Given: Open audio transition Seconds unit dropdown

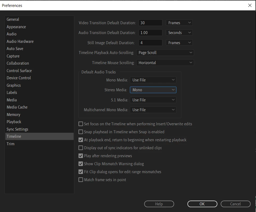Looking at the screenshot, I should [179, 33].
